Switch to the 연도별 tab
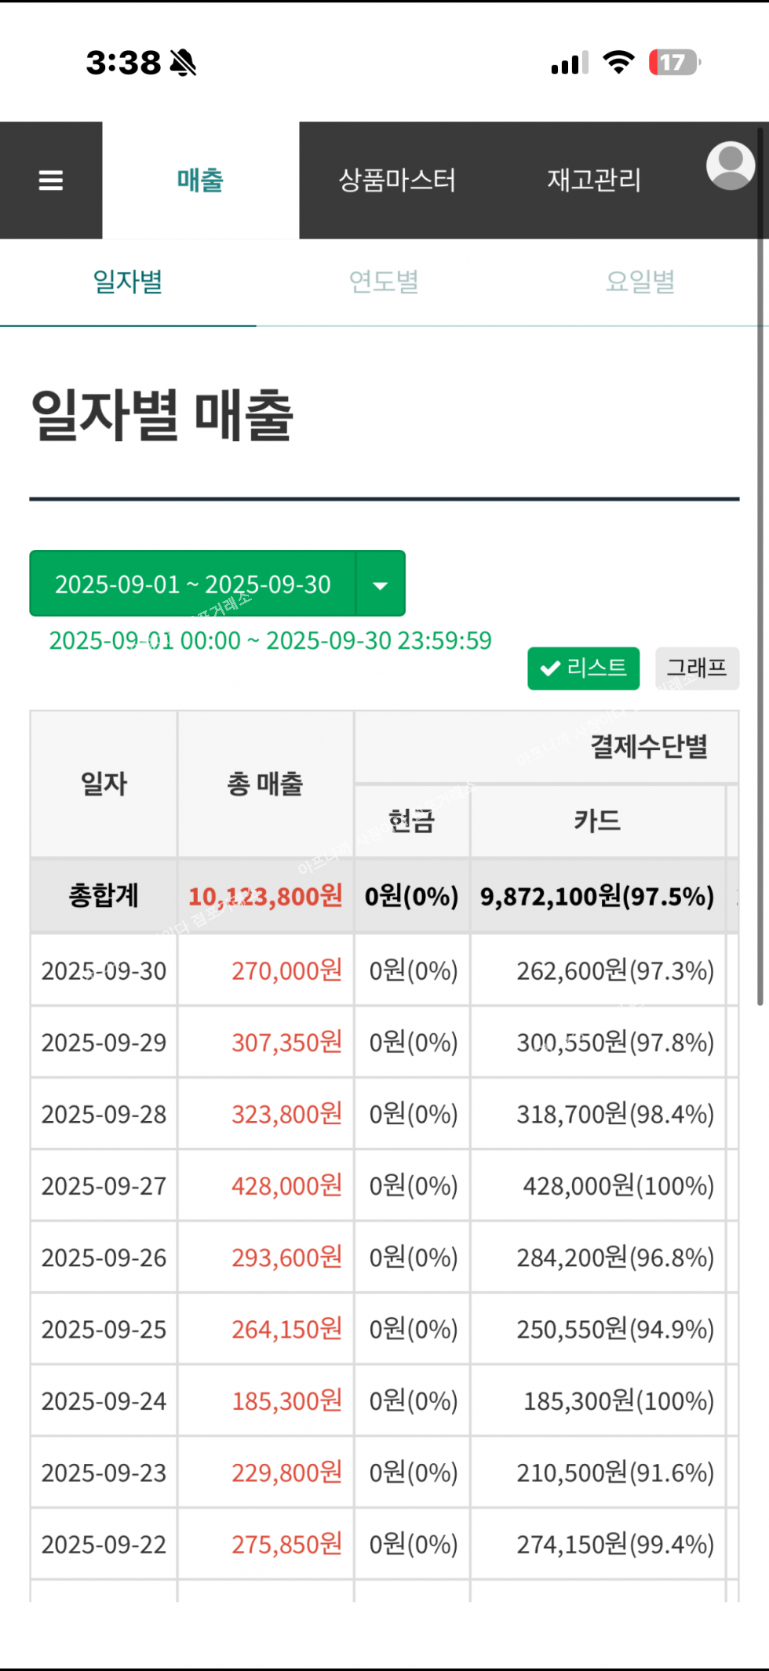The width and height of the screenshot is (769, 1671). [384, 282]
